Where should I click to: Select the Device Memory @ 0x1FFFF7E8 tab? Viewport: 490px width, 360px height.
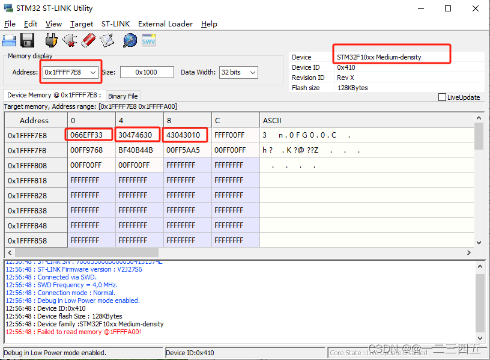click(x=54, y=95)
